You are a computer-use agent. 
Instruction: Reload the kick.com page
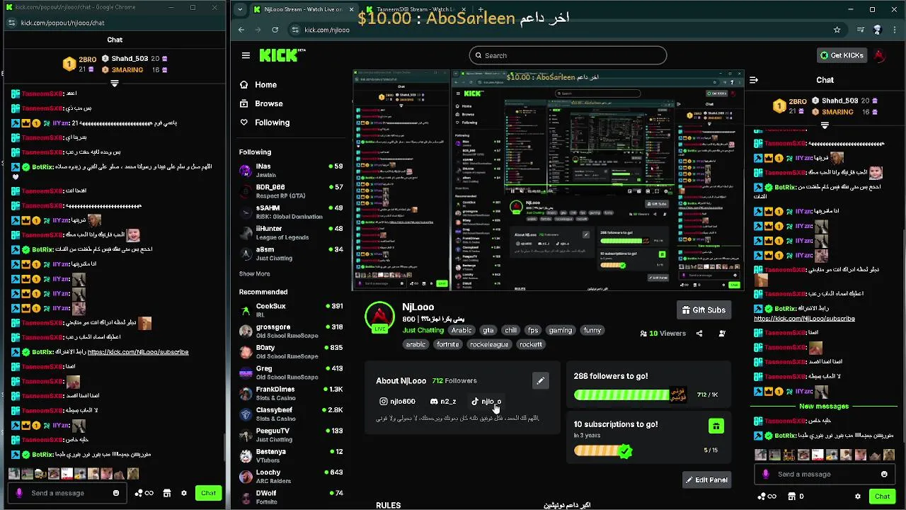(x=275, y=30)
